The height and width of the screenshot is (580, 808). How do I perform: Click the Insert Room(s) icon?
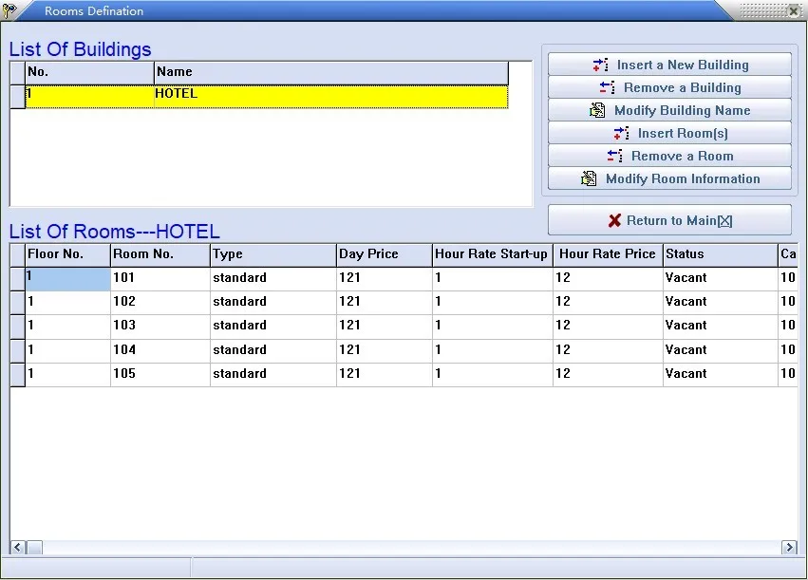(622, 133)
